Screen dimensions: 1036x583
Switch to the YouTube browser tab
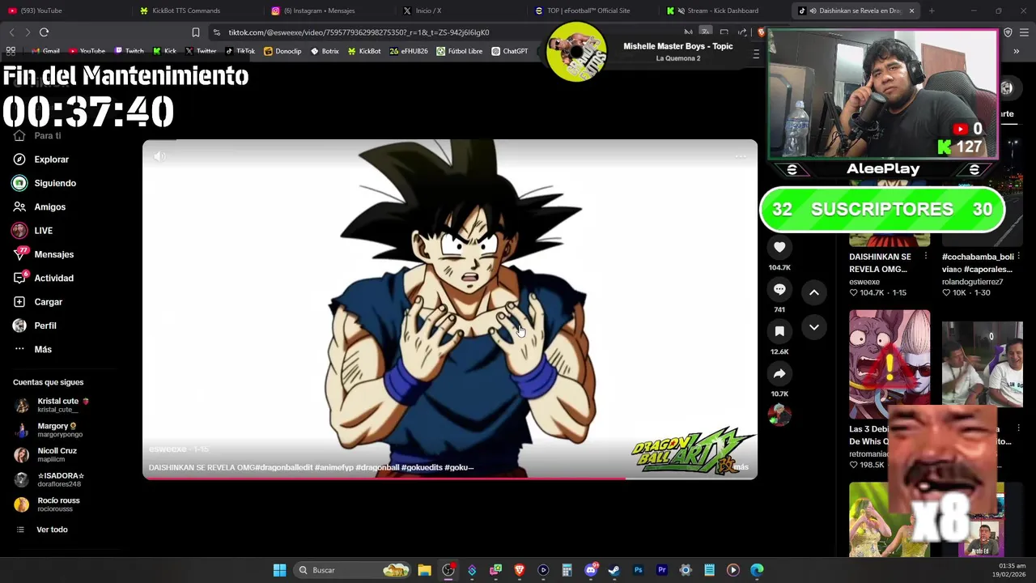click(x=65, y=11)
